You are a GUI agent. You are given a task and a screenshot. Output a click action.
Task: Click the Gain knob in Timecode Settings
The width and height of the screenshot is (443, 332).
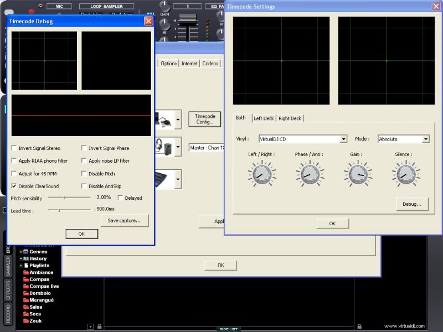click(358, 174)
